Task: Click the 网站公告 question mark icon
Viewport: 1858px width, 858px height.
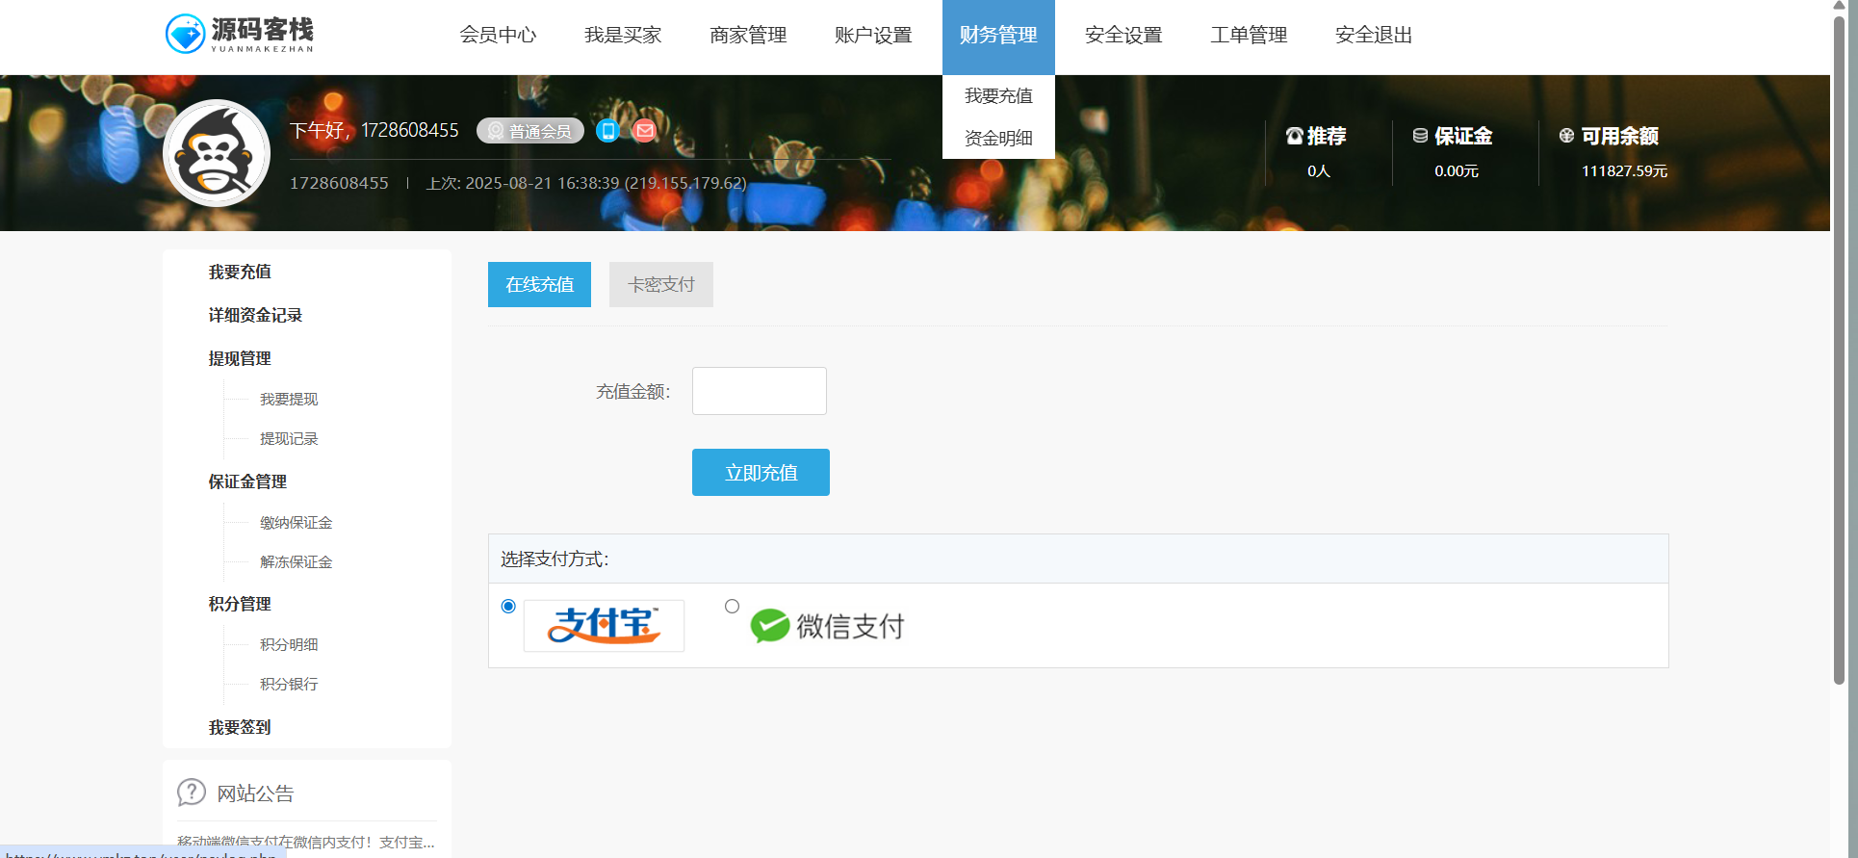Action: pos(192,793)
